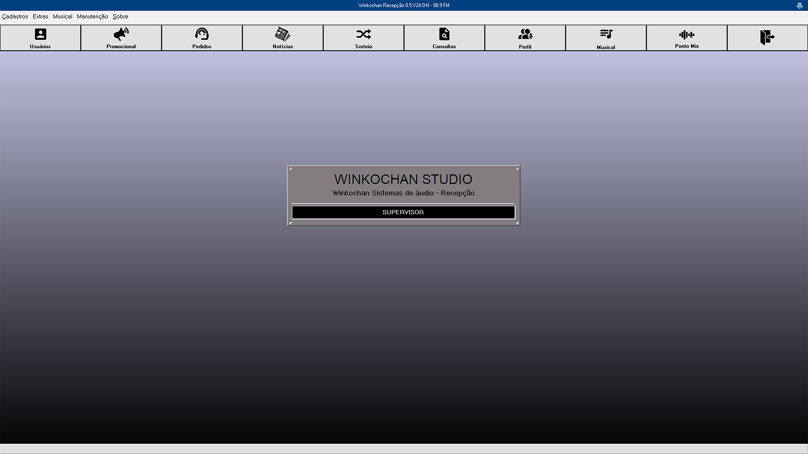This screenshot has height=454, width=808.
Task: Open the Usuários management panel
Action: click(x=40, y=37)
